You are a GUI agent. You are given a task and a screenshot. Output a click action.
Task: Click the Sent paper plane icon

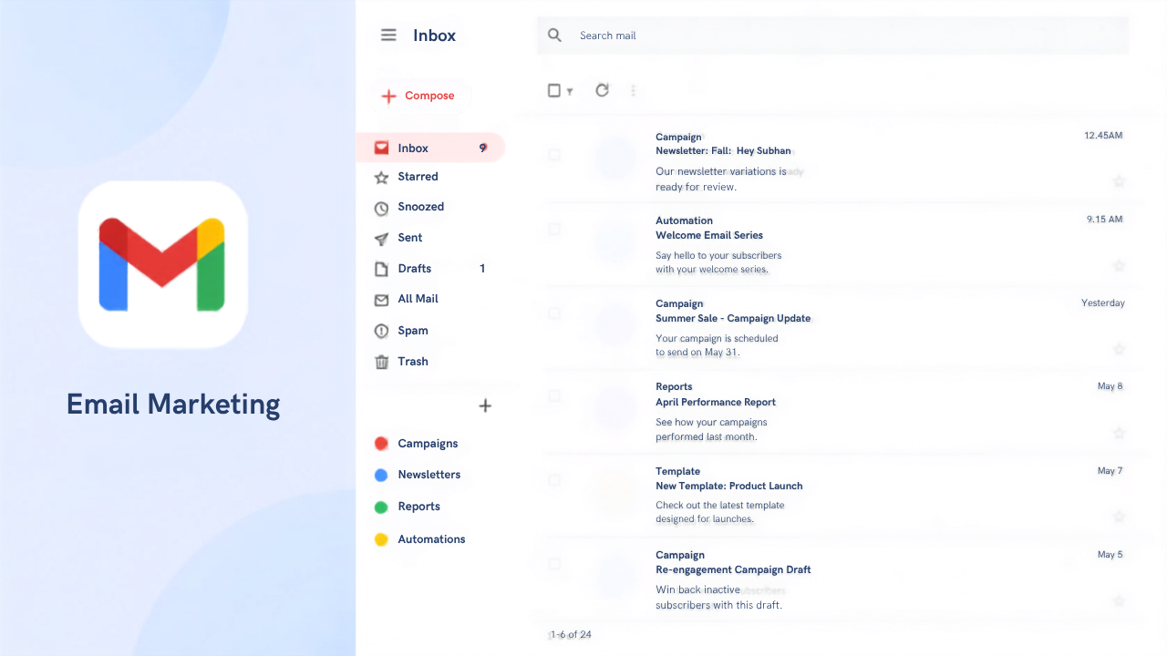pyautogui.click(x=381, y=239)
